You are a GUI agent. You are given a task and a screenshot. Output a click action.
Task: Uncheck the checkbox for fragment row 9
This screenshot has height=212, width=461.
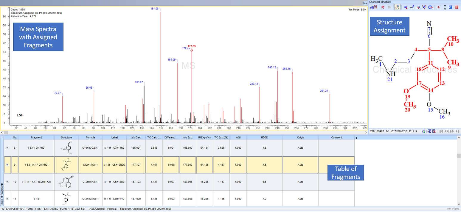[7, 165]
